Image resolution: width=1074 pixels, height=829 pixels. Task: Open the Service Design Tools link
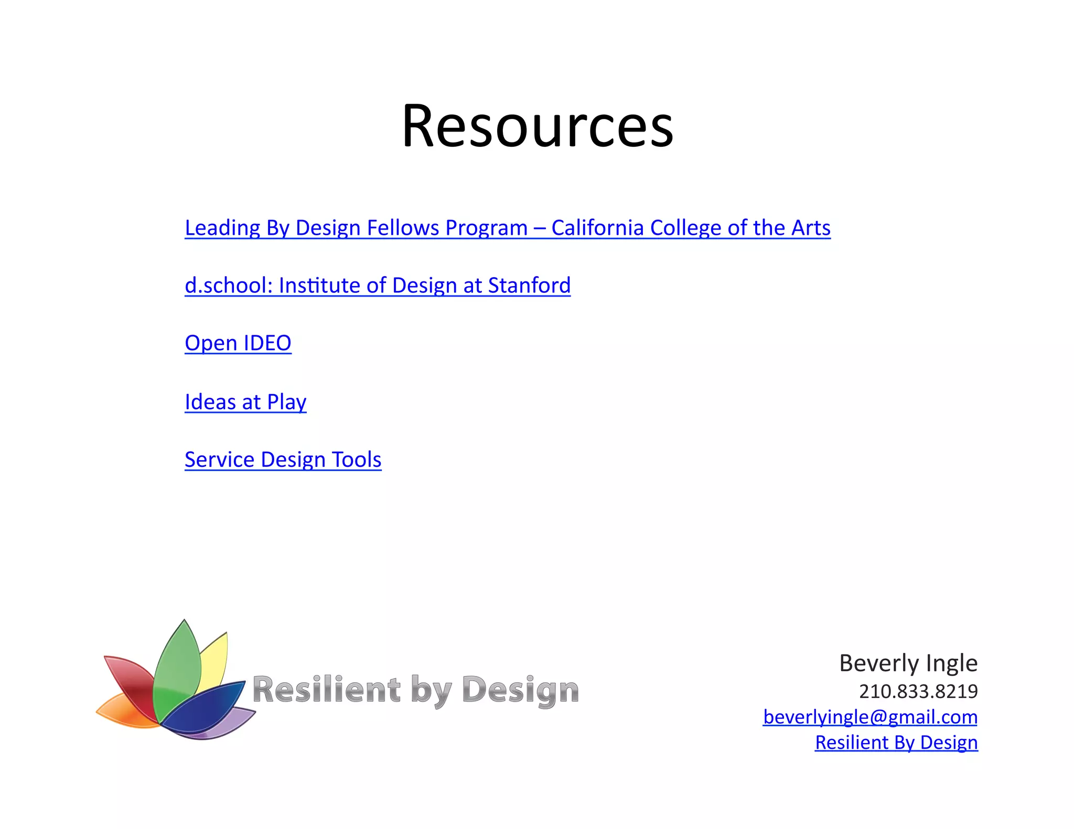[x=283, y=460]
